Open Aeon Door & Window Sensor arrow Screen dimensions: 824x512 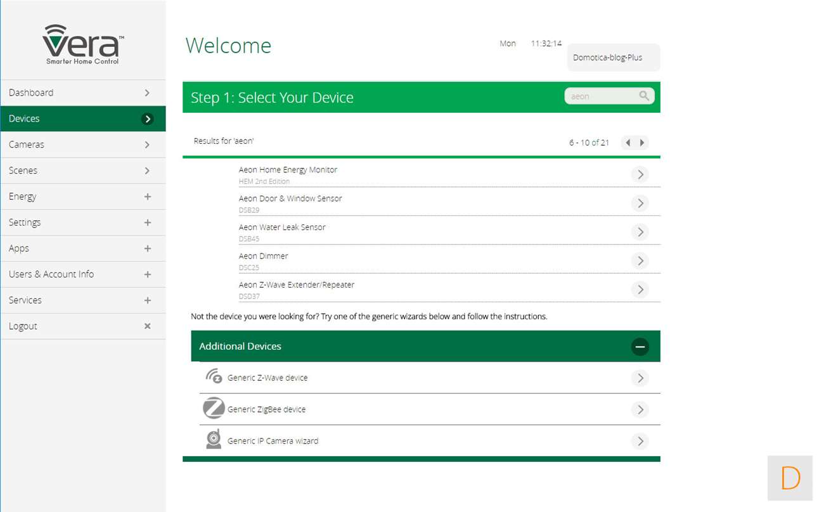click(640, 203)
